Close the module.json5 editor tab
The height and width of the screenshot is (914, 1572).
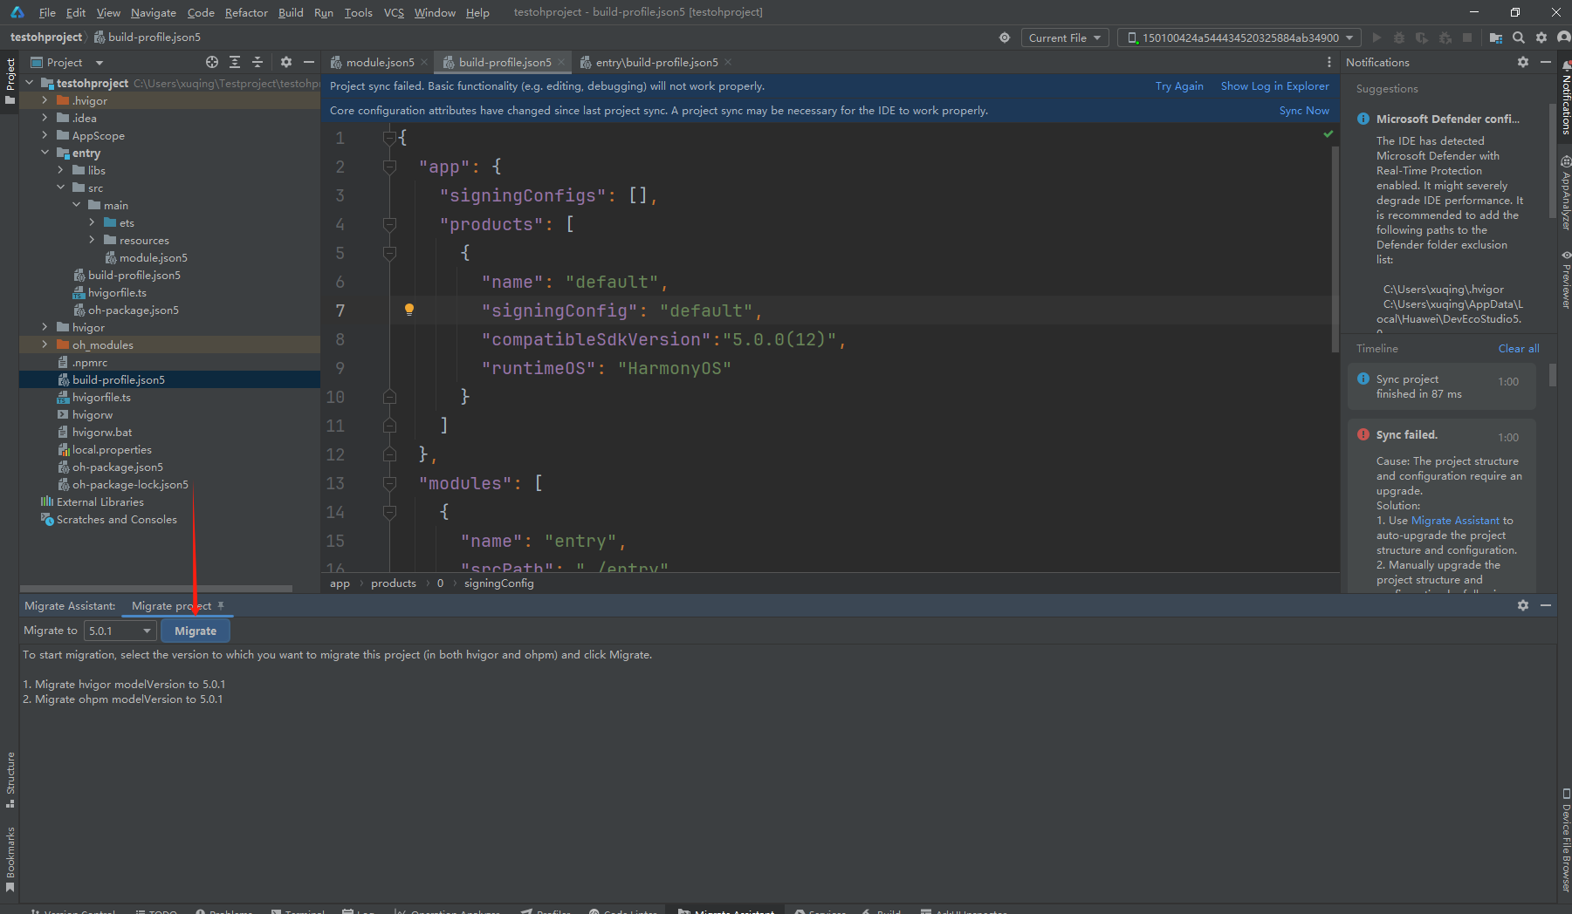pos(424,62)
